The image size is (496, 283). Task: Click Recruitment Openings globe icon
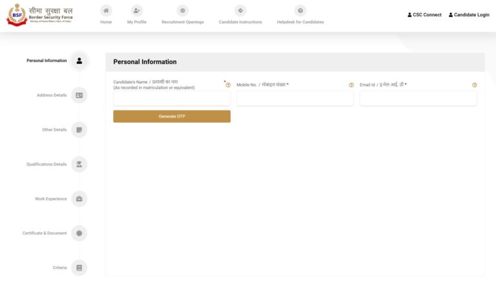coord(183,10)
